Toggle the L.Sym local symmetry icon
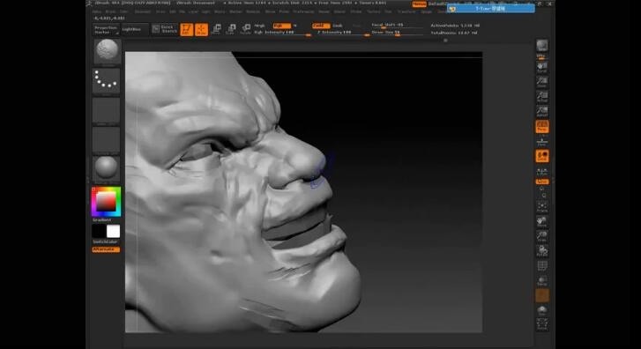This screenshot has height=349, width=641. tap(542, 172)
